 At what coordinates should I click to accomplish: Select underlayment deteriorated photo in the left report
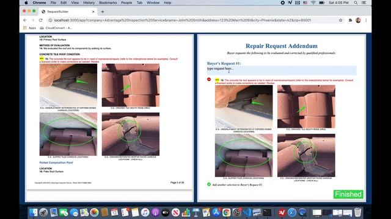click(x=68, y=85)
